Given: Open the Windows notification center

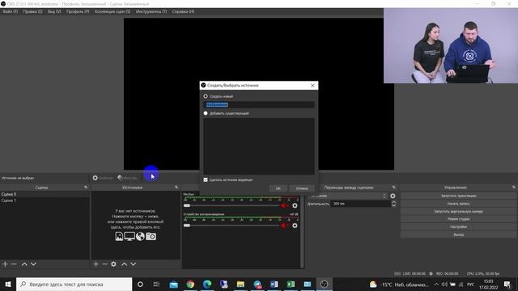Looking at the screenshot, I should pos(507,284).
